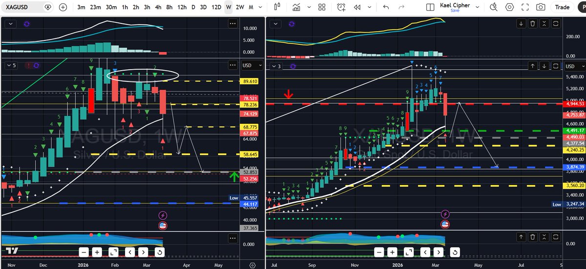This screenshot has width=586, height=269.
Task: Collapse the left chart top indicator legend chevron
Action: point(11,23)
